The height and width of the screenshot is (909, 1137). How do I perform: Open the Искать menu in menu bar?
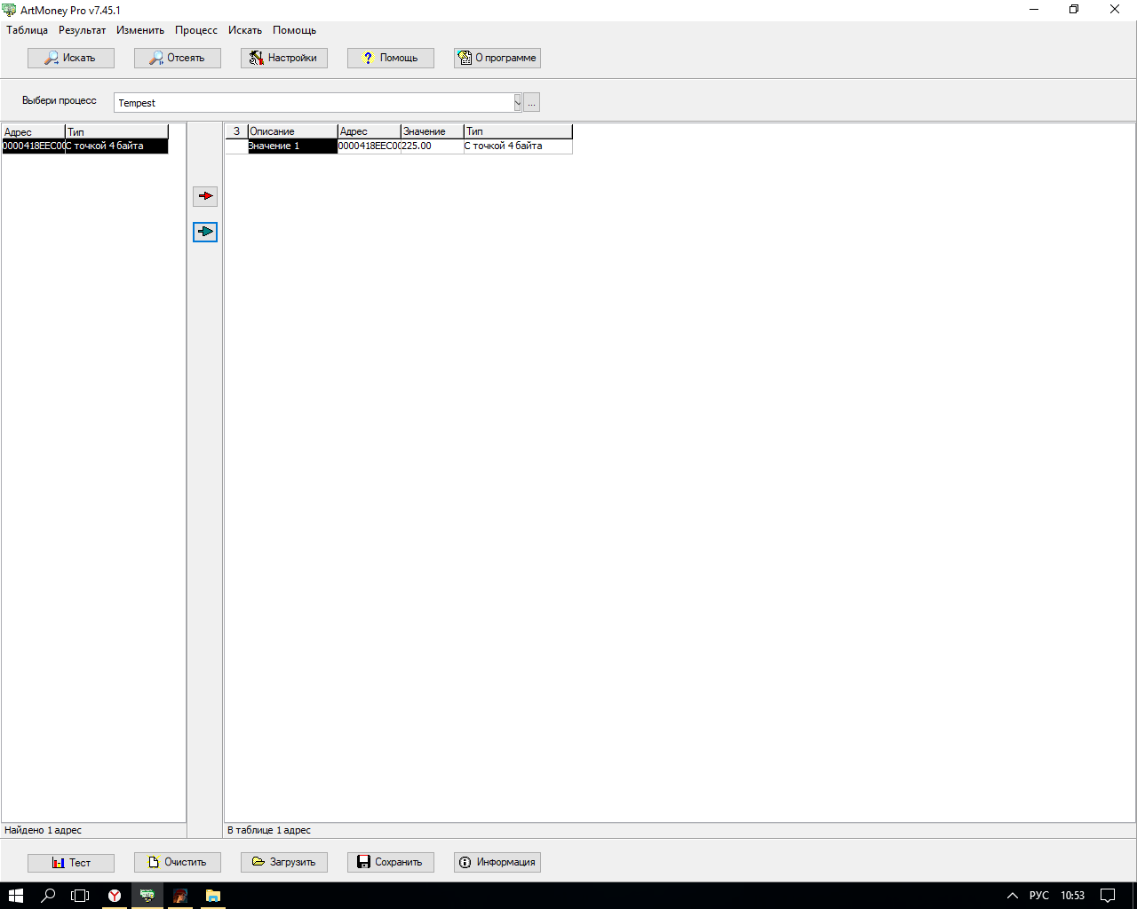245,30
